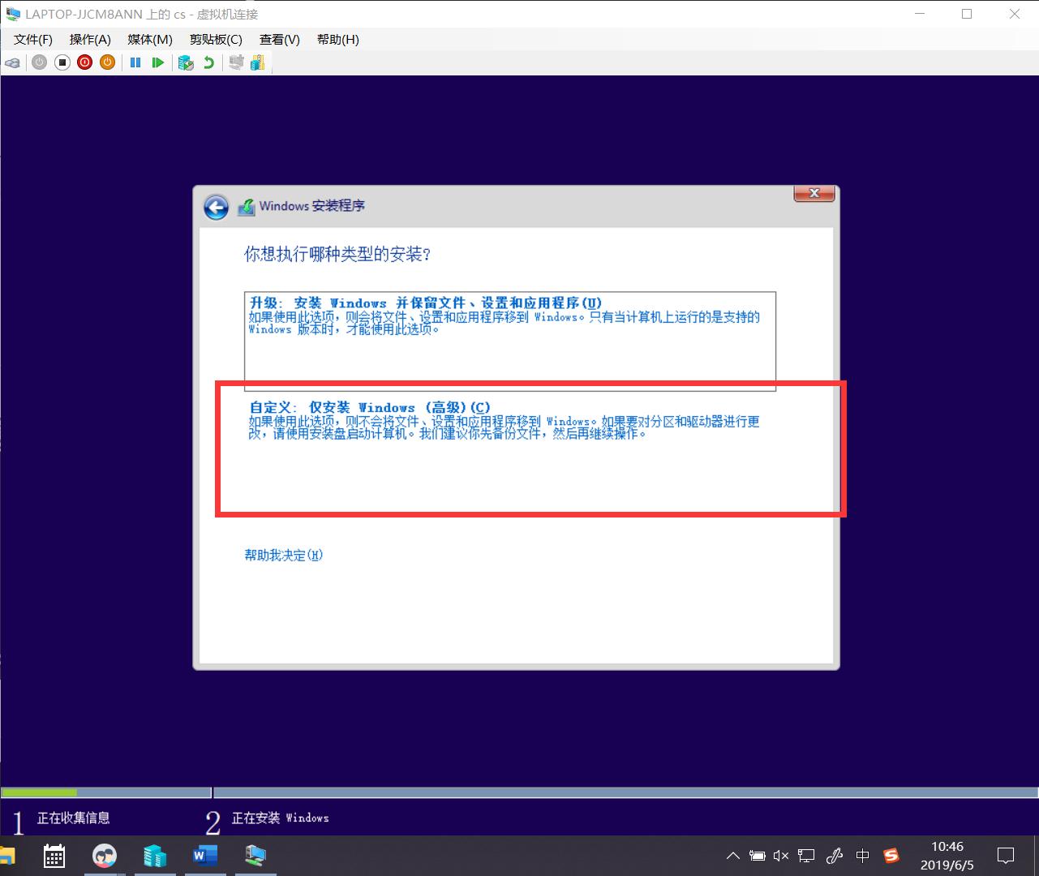Open the round avatar app in taskbar
This screenshot has height=876, width=1039.
click(105, 856)
